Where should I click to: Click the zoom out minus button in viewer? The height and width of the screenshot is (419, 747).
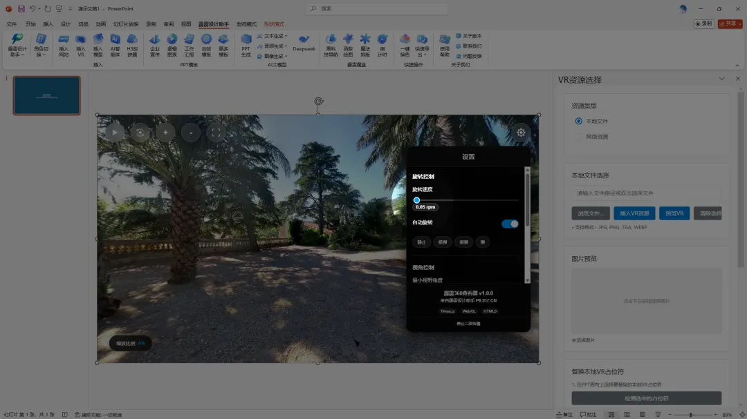point(191,132)
